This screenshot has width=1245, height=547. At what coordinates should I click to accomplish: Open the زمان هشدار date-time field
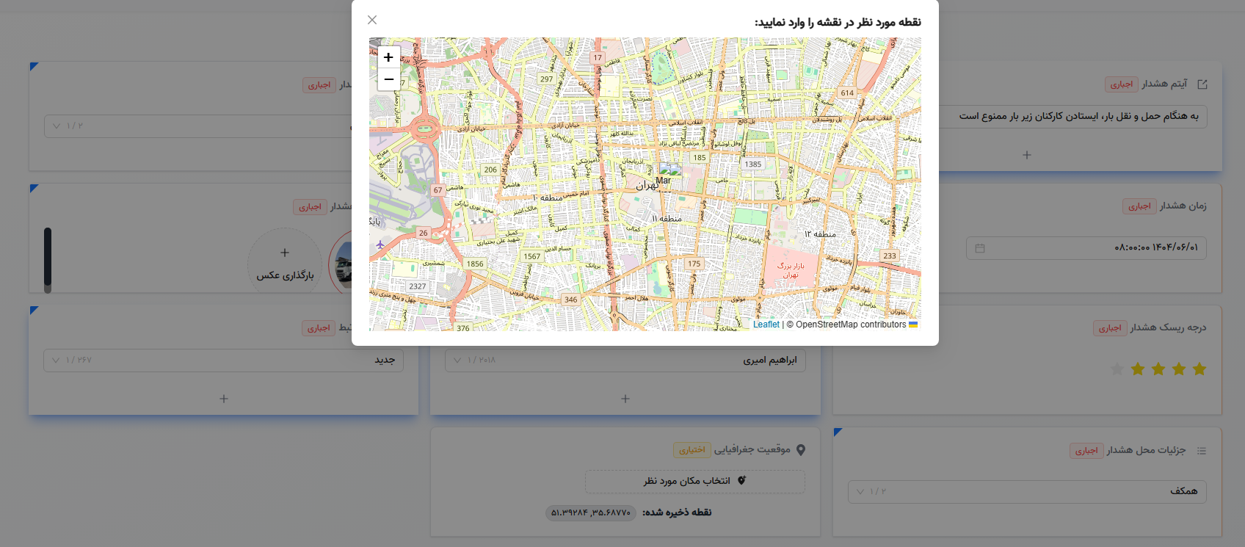1086,248
